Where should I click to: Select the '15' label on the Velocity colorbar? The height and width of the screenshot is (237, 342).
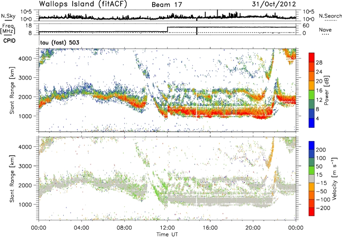point(319,175)
